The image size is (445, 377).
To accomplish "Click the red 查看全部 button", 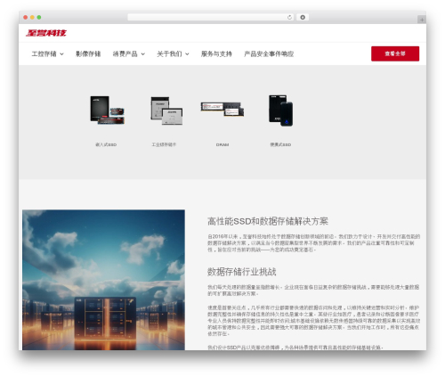I will coord(395,53).
